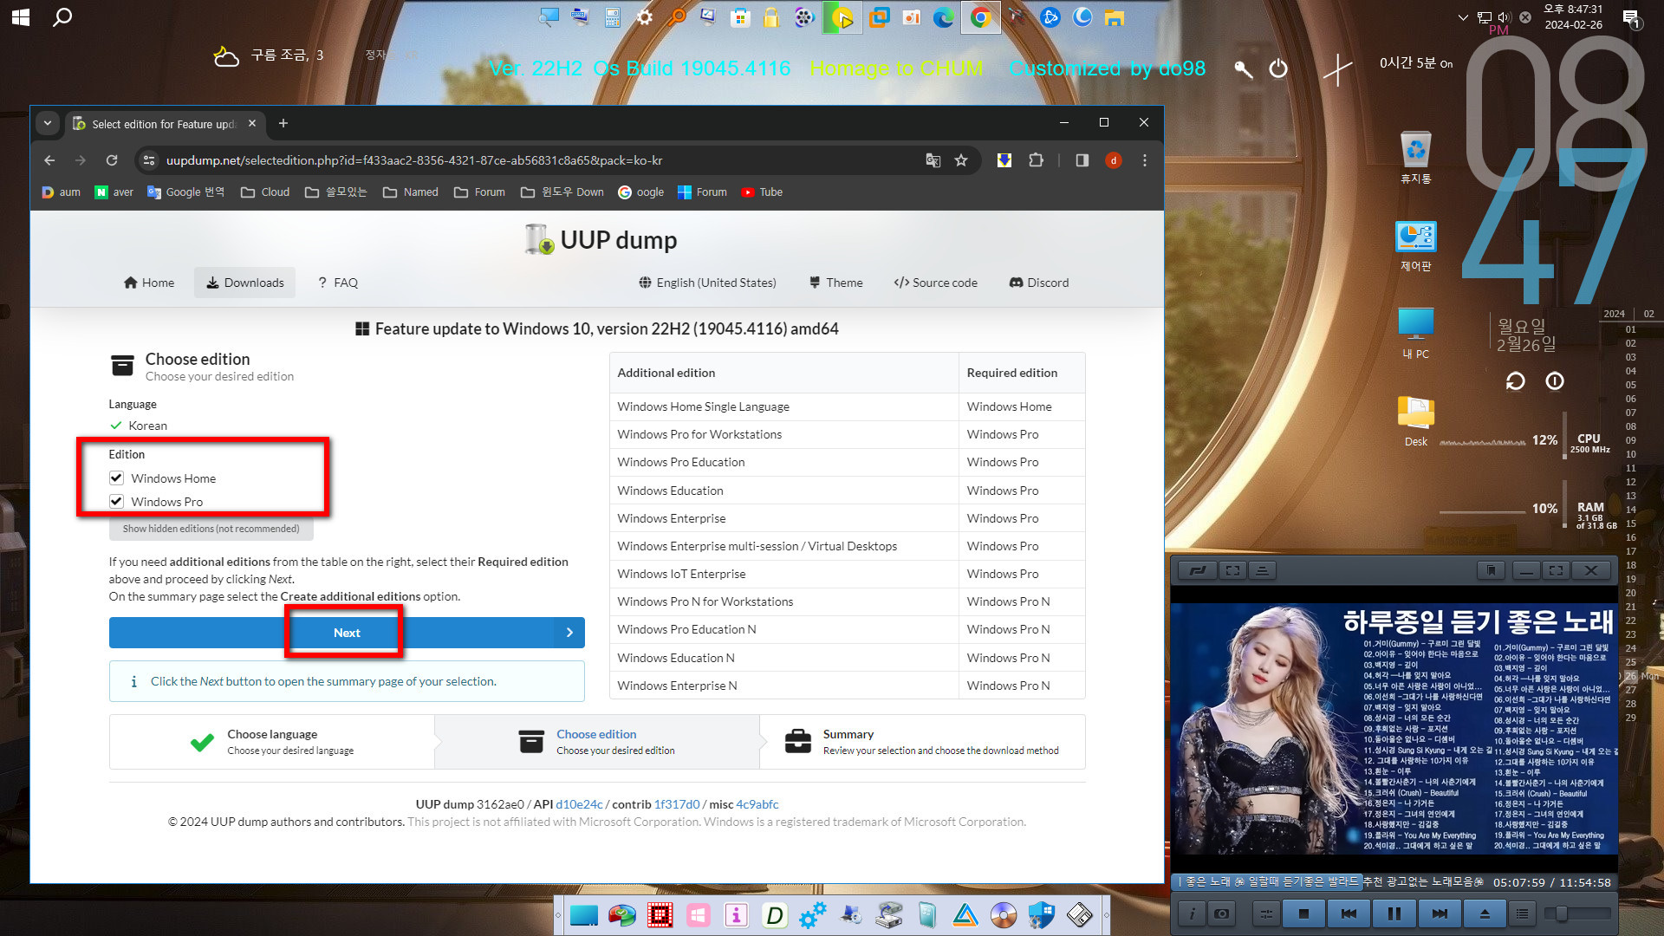1664x936 pixels.
Task: Open the 휴지통 Recycle Bin desktop icon
Action: (x=1416, y=156)
